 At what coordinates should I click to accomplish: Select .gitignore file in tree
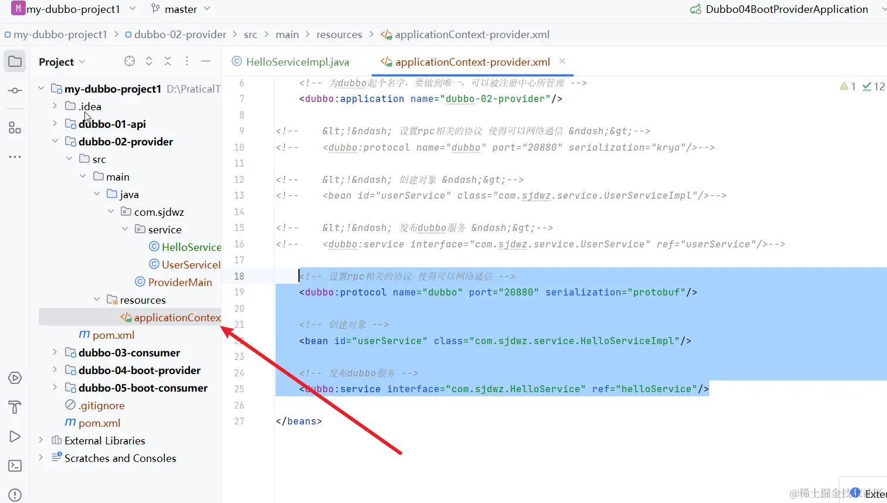(94, 405)
